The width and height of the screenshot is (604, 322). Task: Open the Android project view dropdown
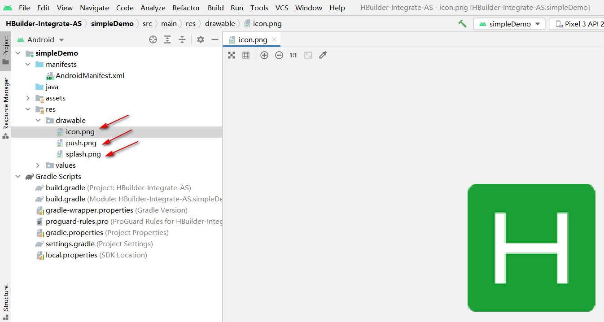pyautogui.click(x=41, y=39)
